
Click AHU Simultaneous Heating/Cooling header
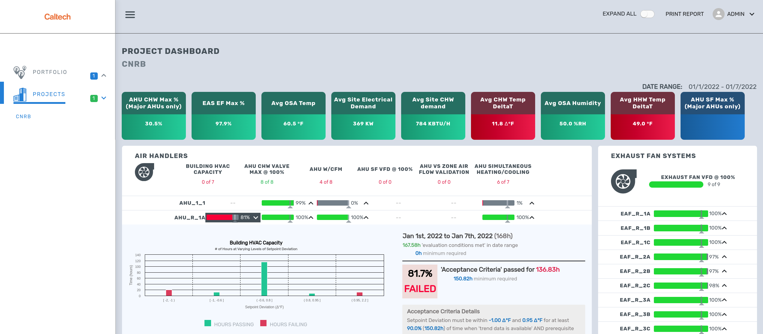(503, 169)
